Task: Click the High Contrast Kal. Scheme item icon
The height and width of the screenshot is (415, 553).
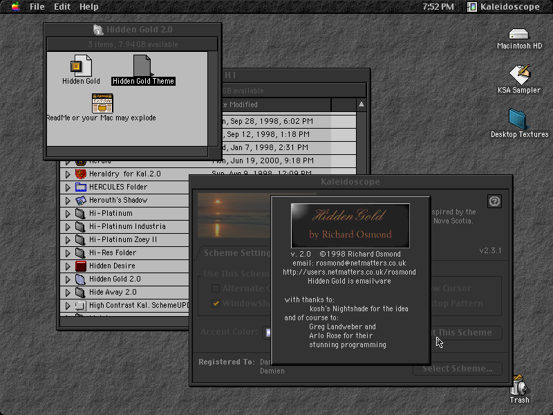Action: pyautogui.click(x=81, y=306)
